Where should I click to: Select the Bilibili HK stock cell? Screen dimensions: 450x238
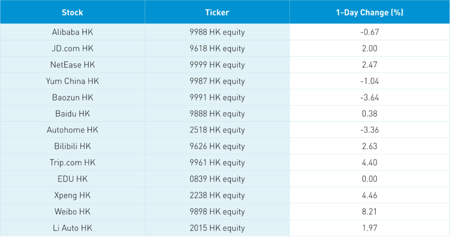pos(72,146)
